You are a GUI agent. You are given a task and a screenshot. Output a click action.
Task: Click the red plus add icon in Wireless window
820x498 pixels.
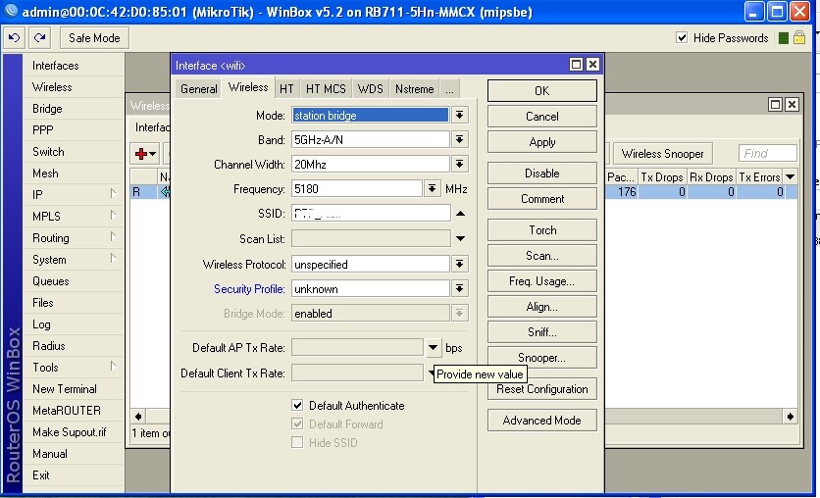pos(141,154)
